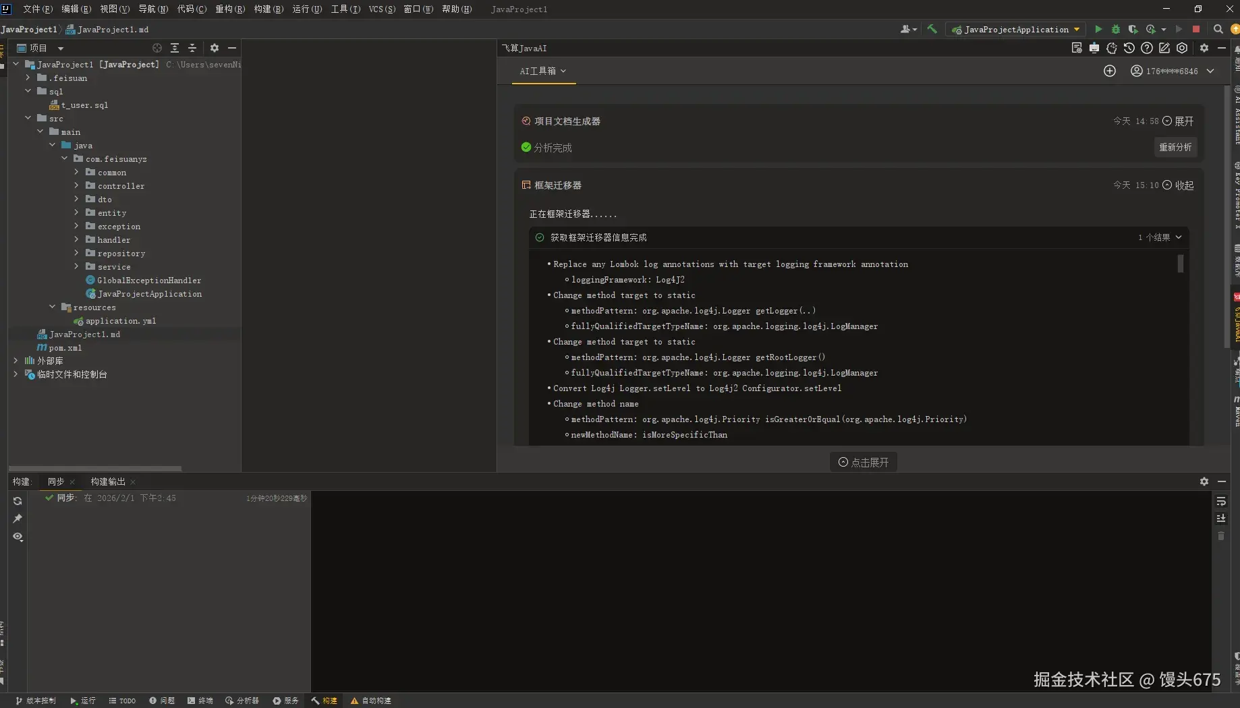Select opened file using the Project panel target icon
1240x708 pixels.
[x=157, y=48]
